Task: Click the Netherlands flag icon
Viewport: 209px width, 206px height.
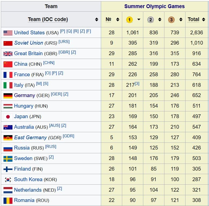Action: (8, 190)
